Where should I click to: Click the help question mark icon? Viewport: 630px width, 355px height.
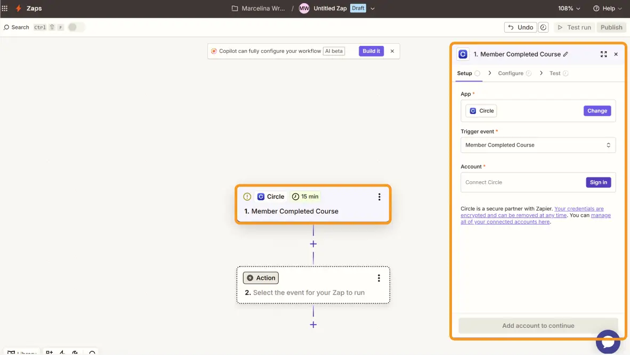(596, 8)
